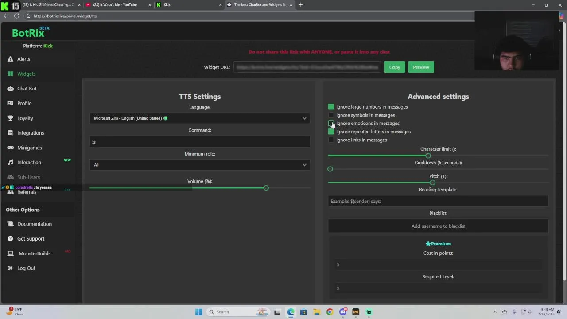Check Ignore links in messages

coord(331,140)
